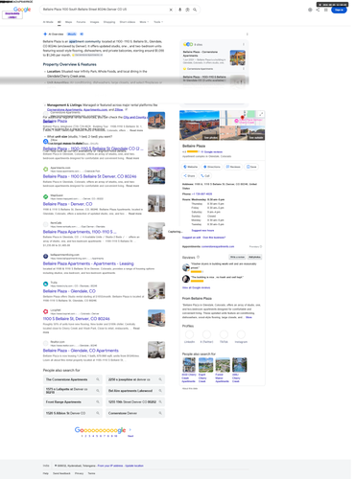
Task: Click Write a review button
Action: pos(237,257)
